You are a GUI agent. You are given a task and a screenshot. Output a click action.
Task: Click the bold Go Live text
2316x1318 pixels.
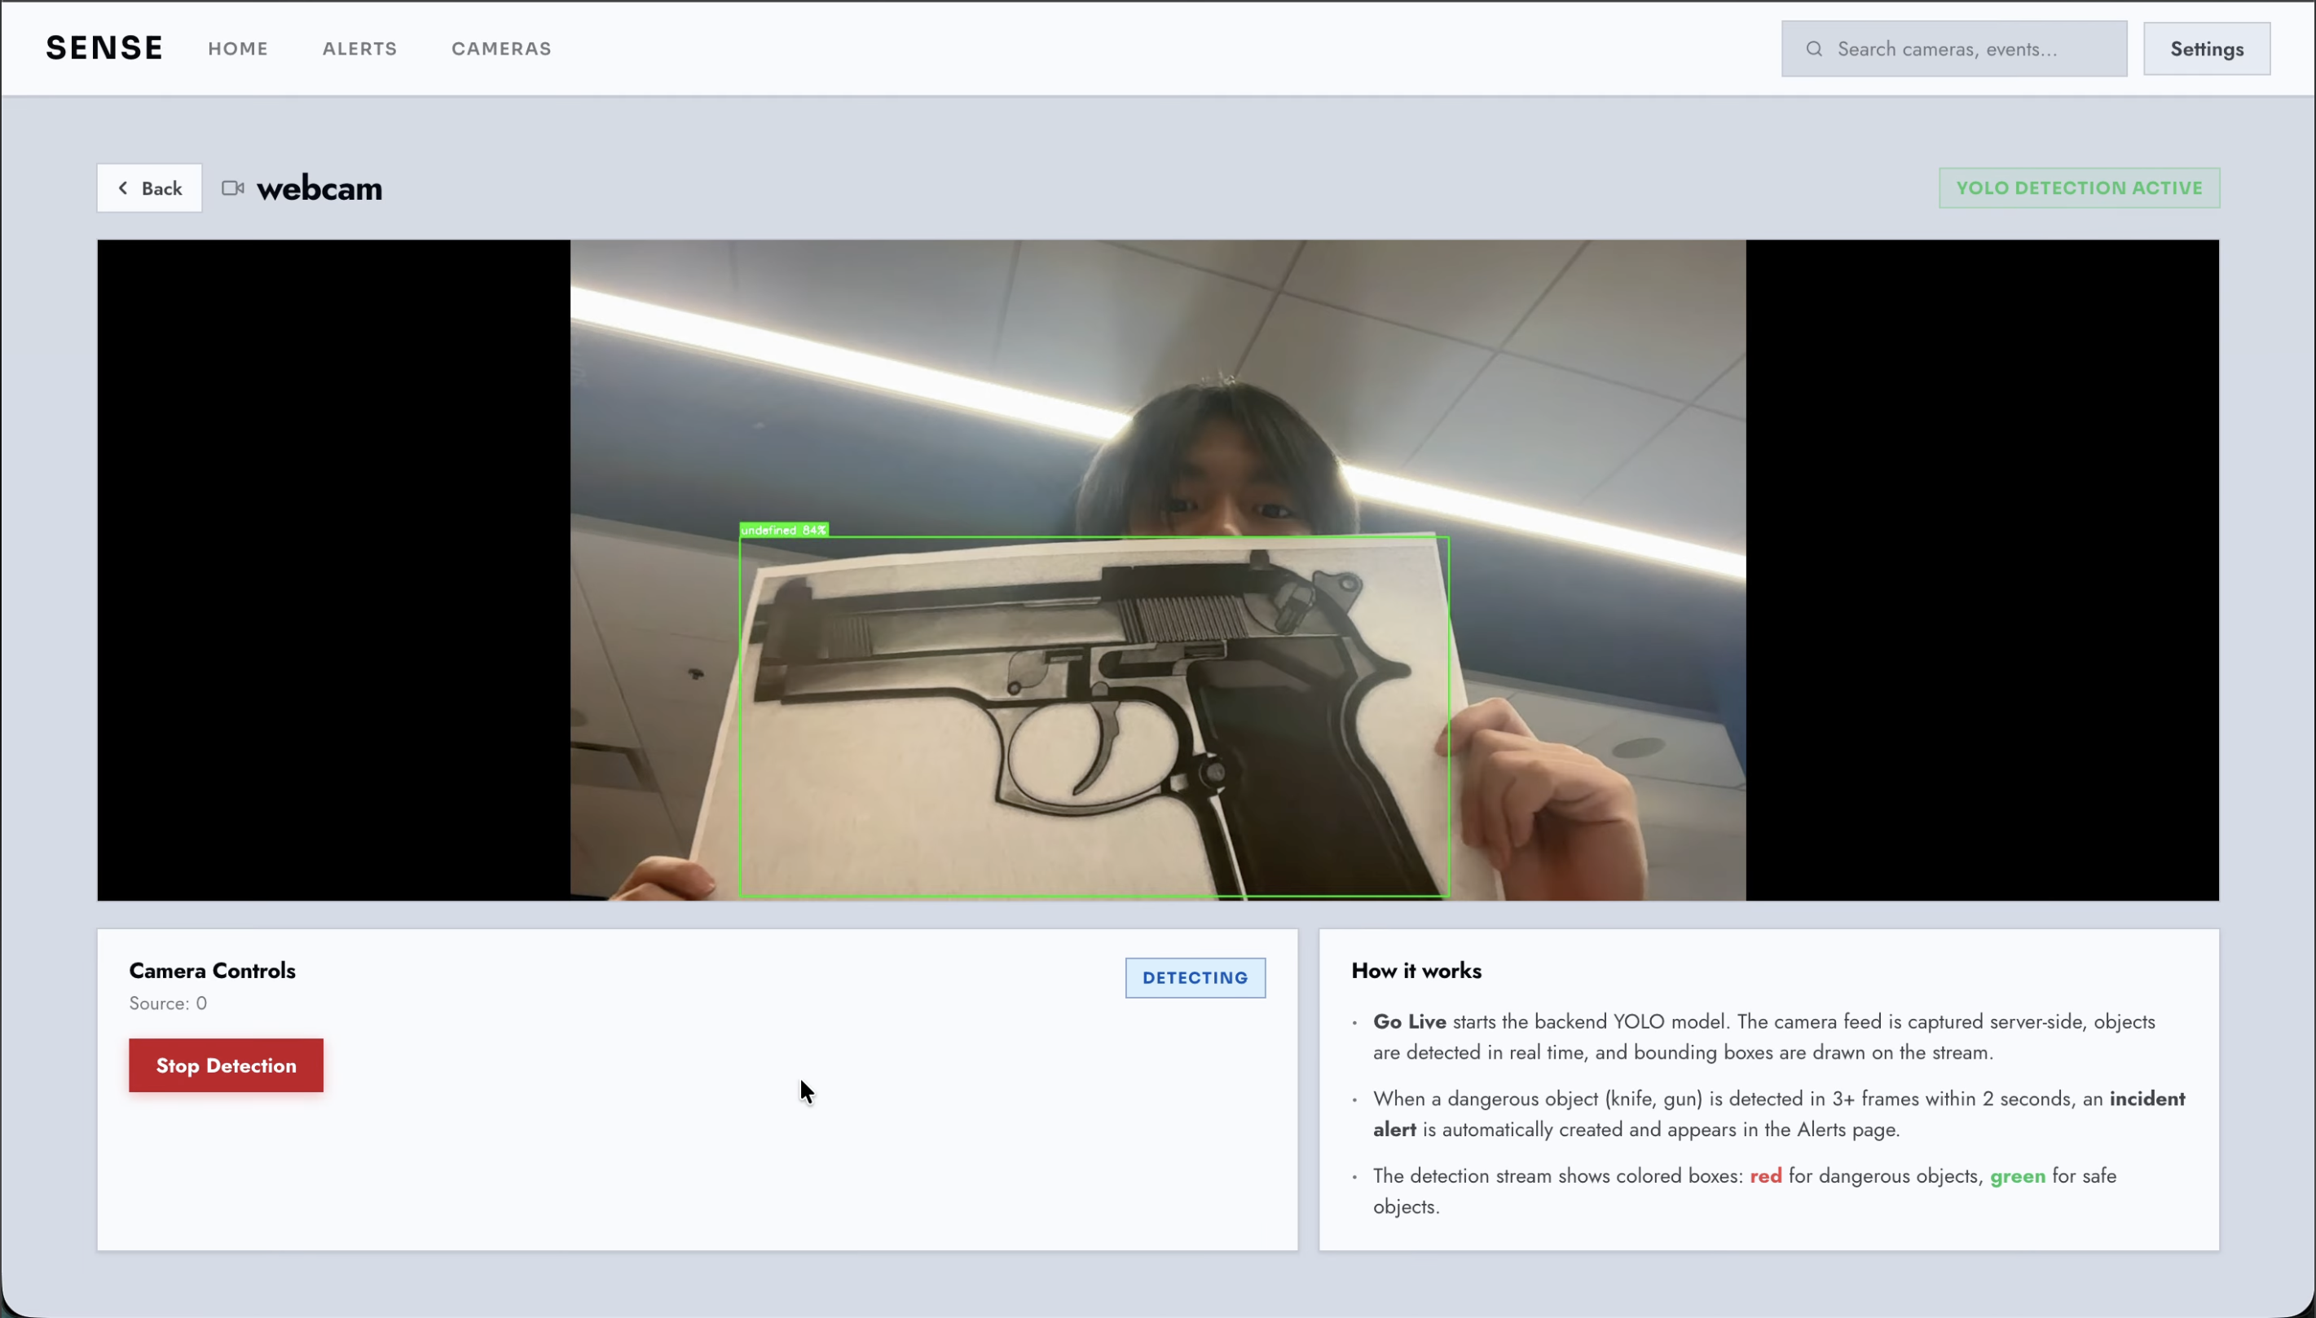click(1409, 1021)
